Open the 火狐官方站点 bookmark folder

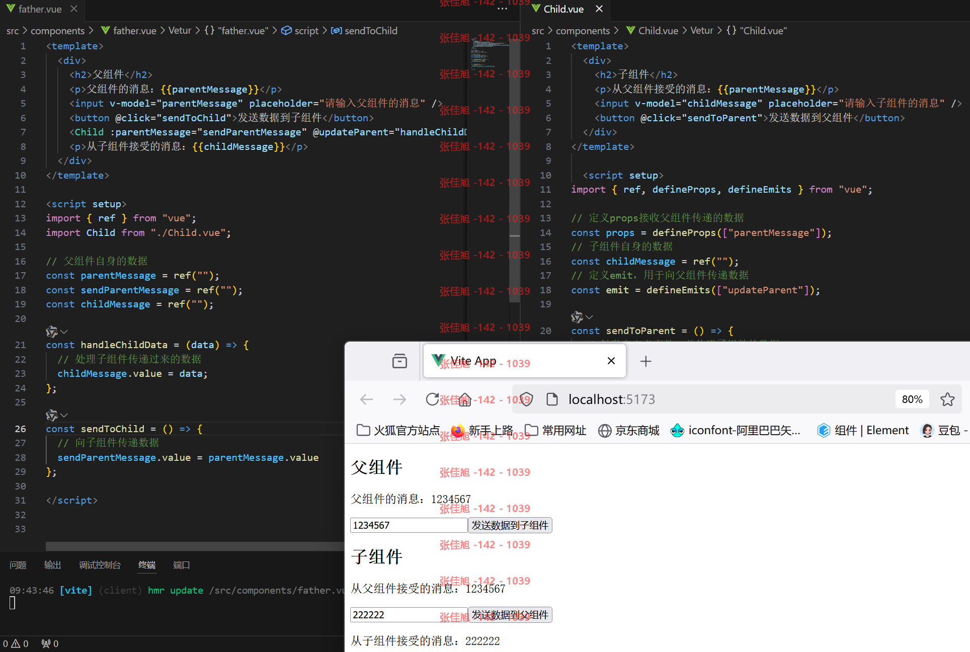pos(398,430)
